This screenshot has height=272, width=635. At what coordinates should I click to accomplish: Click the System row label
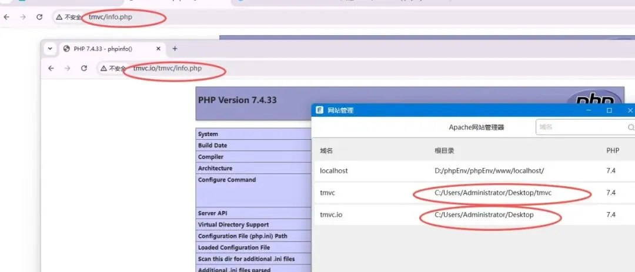[x=208, y=134]
